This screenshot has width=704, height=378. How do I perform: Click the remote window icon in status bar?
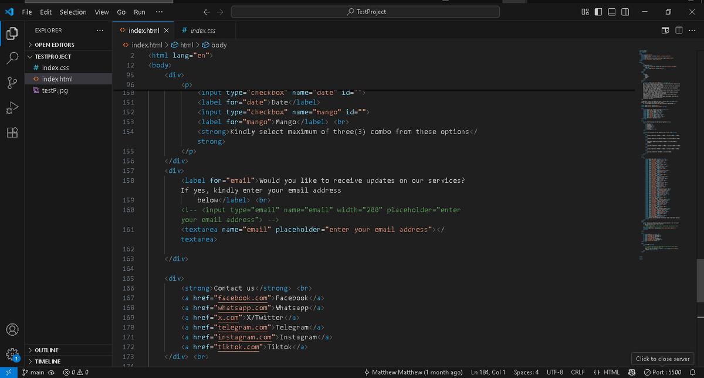[8, 372]
